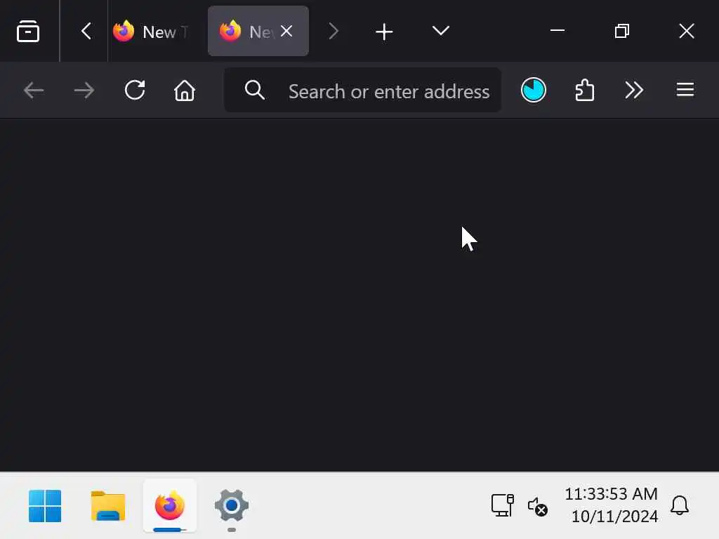Reload the current page
The height and width of the screenshot is (539, 719).
(135, 90)
